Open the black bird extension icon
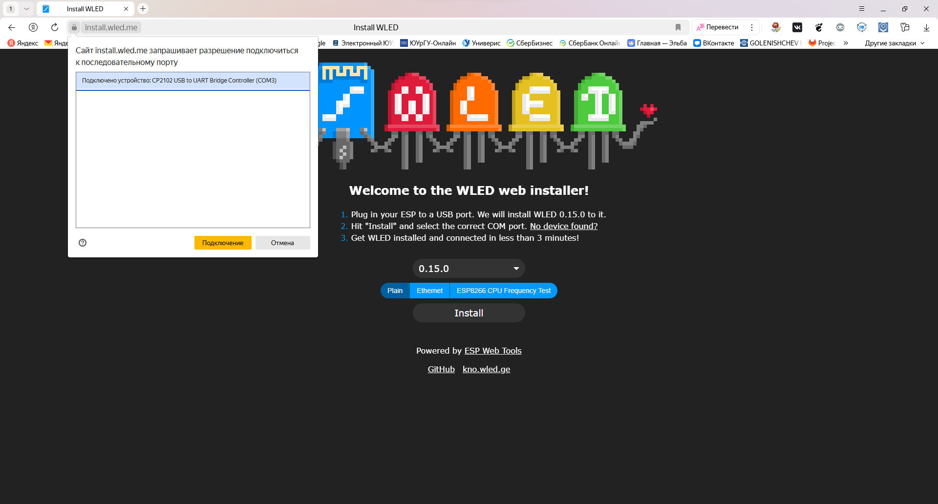Viewport: 938px width, 504px height. [x=819, y=27]
